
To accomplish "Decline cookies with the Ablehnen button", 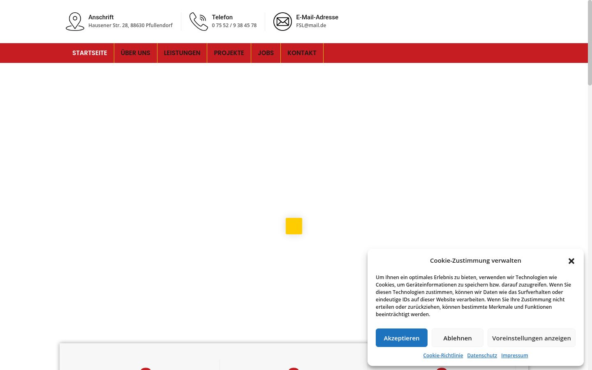I will pyautogui.click(x=458, y=338).
